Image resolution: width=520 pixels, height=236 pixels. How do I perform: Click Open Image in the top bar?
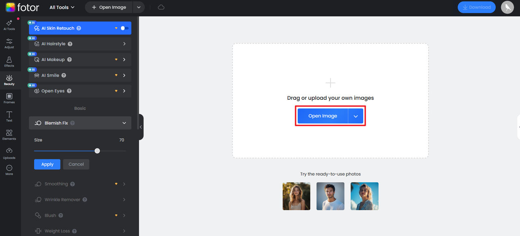tap(109, 7)
